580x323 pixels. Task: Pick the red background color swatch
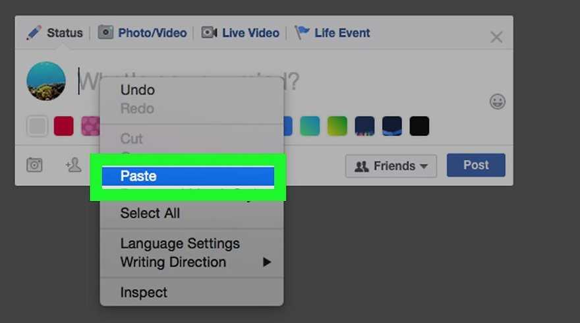pos(63,126)
